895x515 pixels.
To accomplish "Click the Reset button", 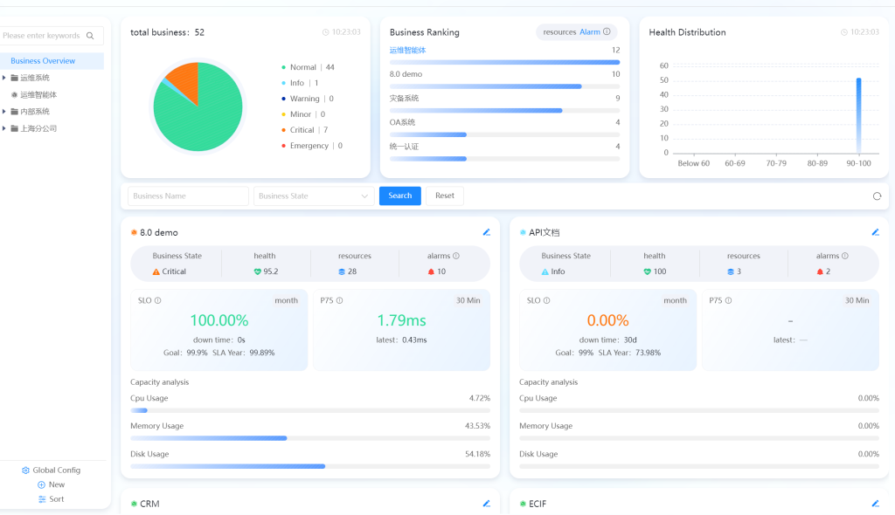I will pyautogui.click(x=445, y=196).
